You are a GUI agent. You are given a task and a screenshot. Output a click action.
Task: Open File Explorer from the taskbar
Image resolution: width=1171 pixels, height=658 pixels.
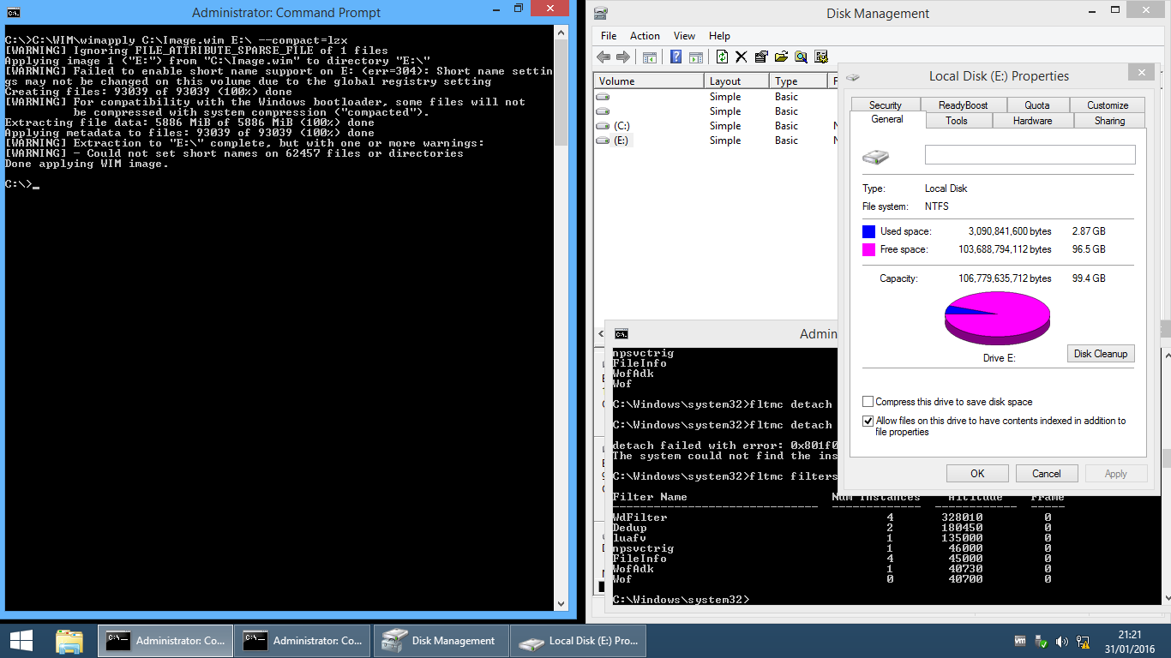pos(69,641)
